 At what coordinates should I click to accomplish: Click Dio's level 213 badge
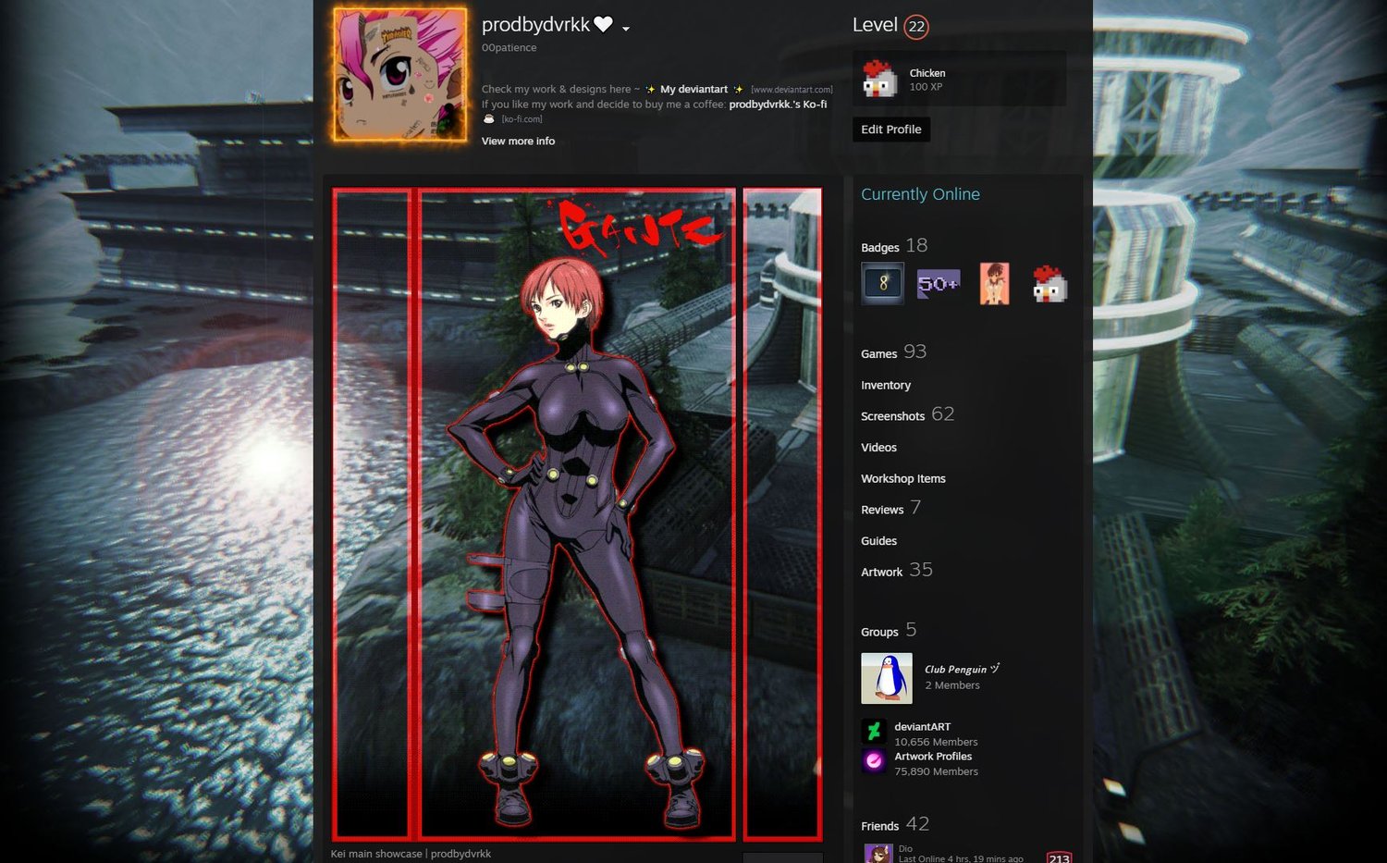pyautogui.click(x=1059, y=857)
